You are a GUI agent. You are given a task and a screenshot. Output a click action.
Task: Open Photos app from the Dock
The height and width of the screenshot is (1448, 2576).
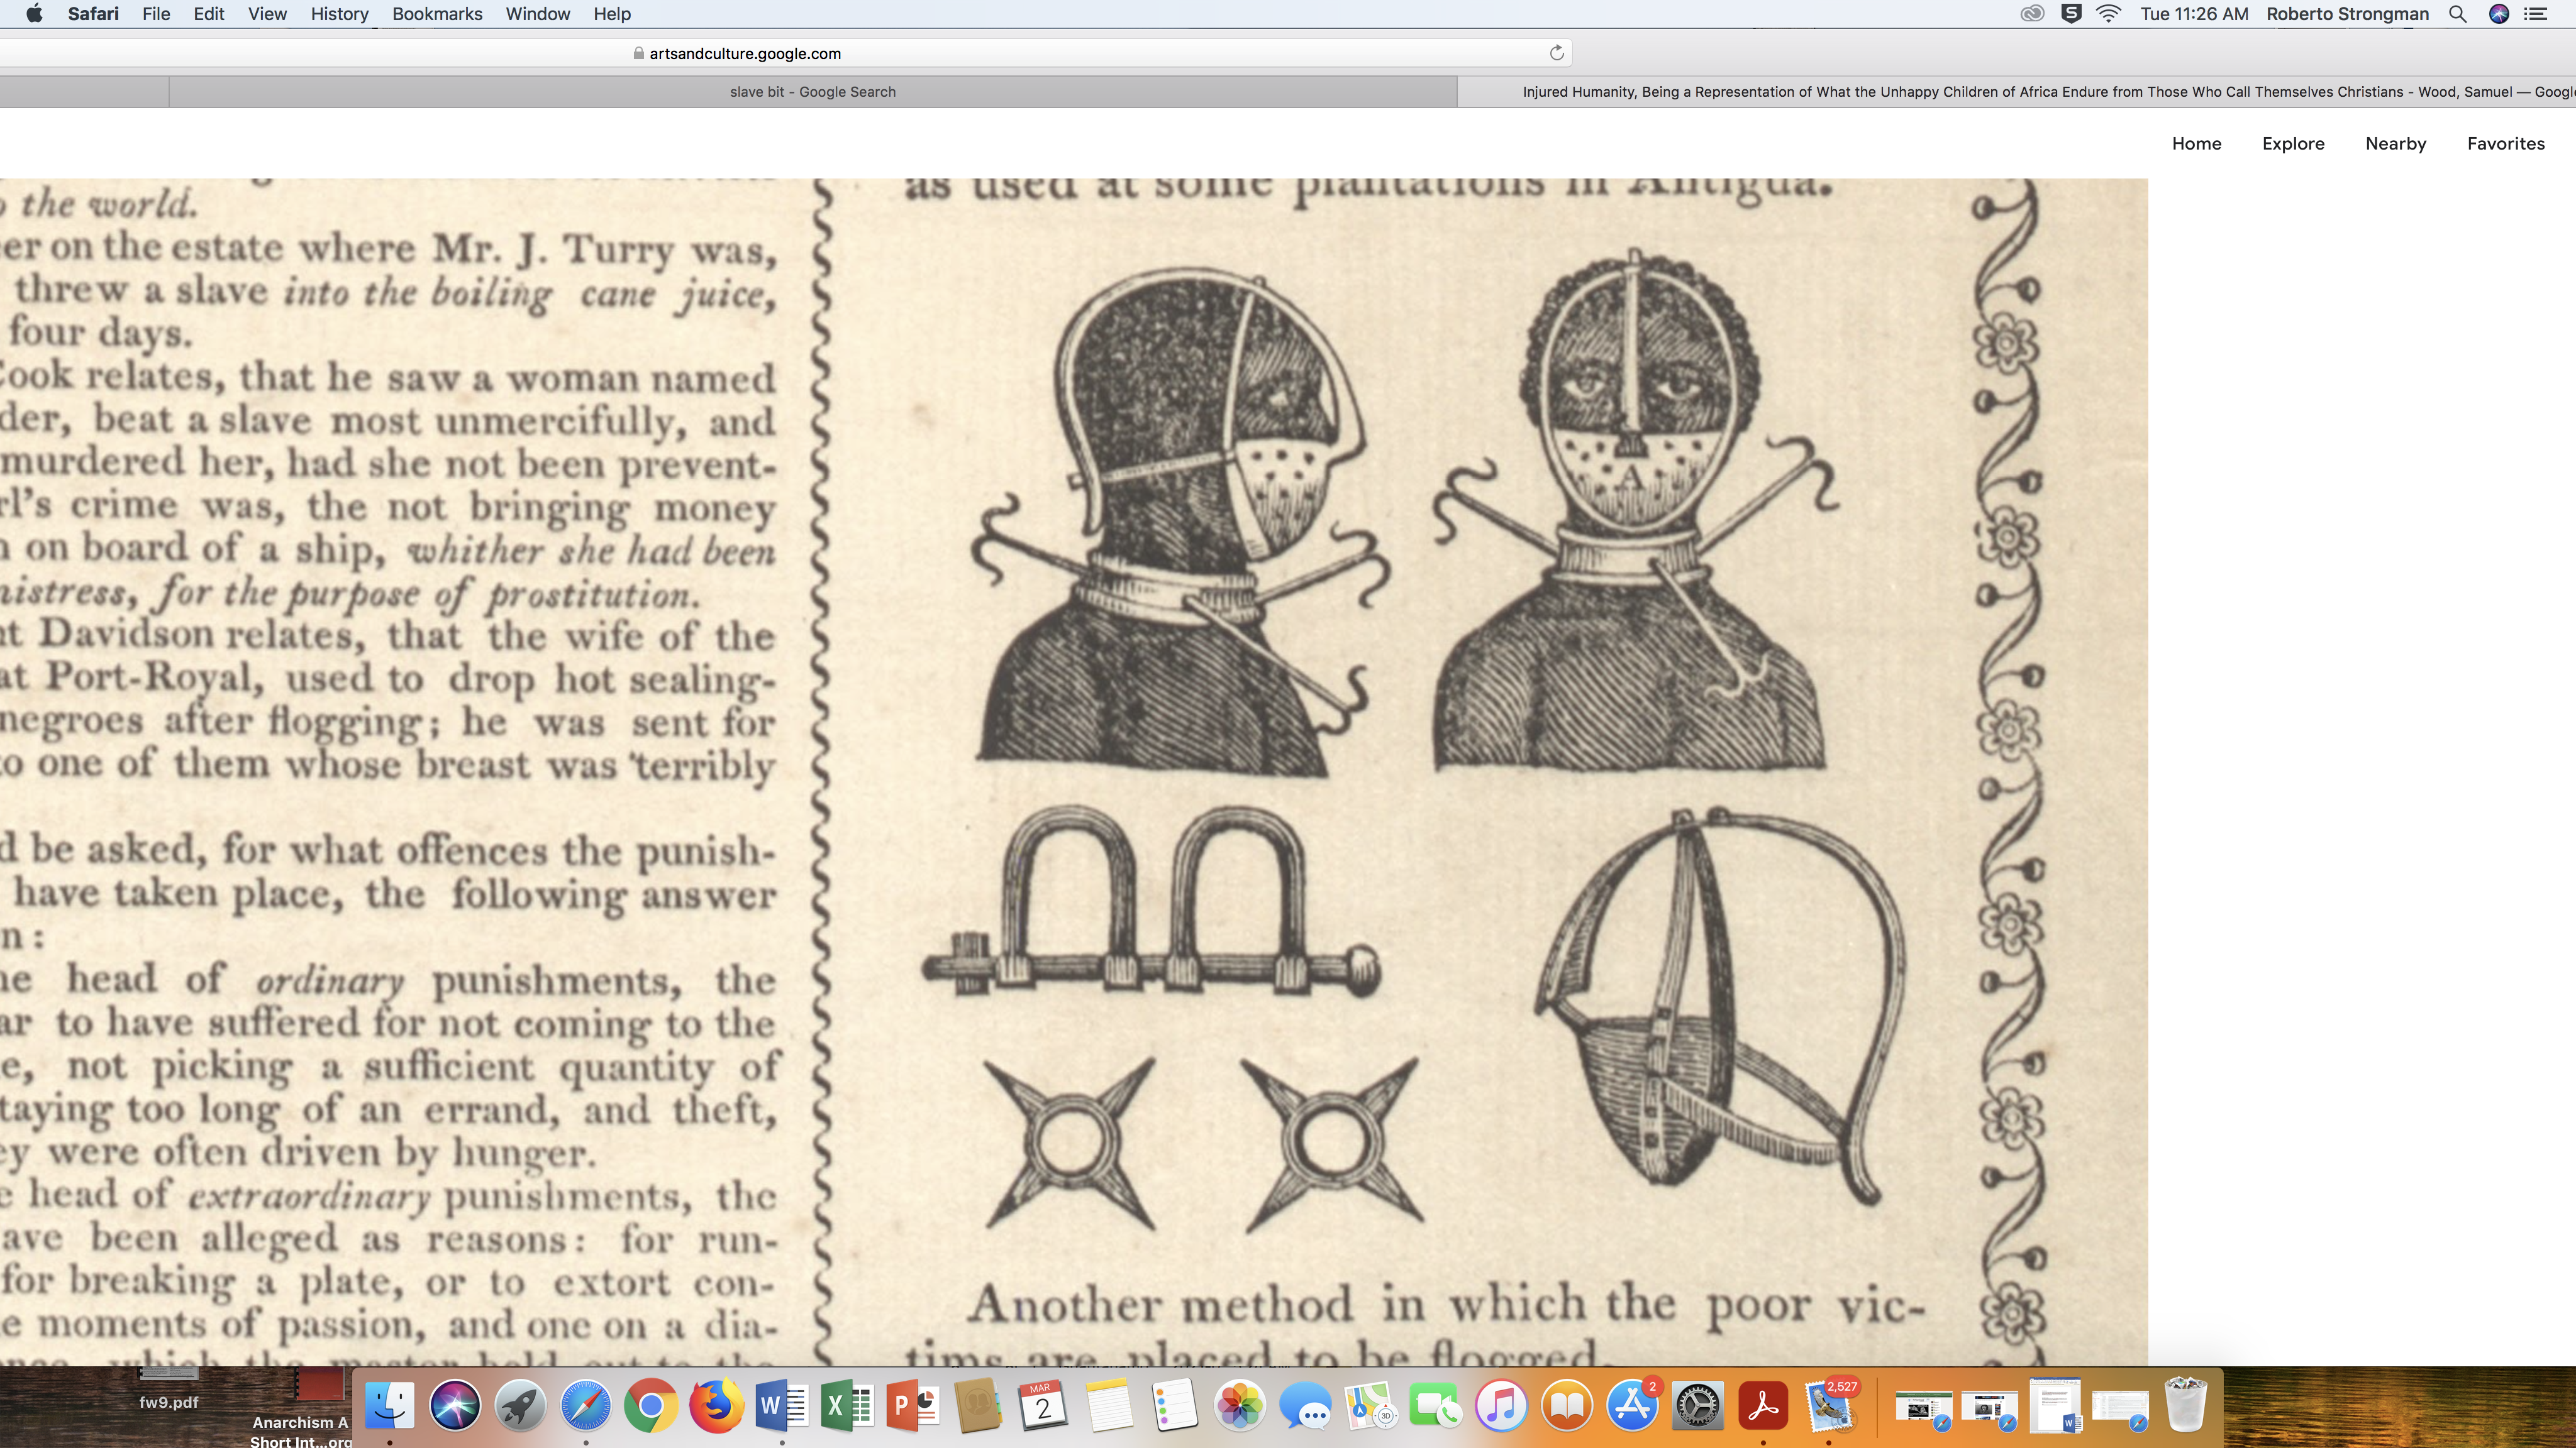pyautogui.click(x=1240, y=1405)
